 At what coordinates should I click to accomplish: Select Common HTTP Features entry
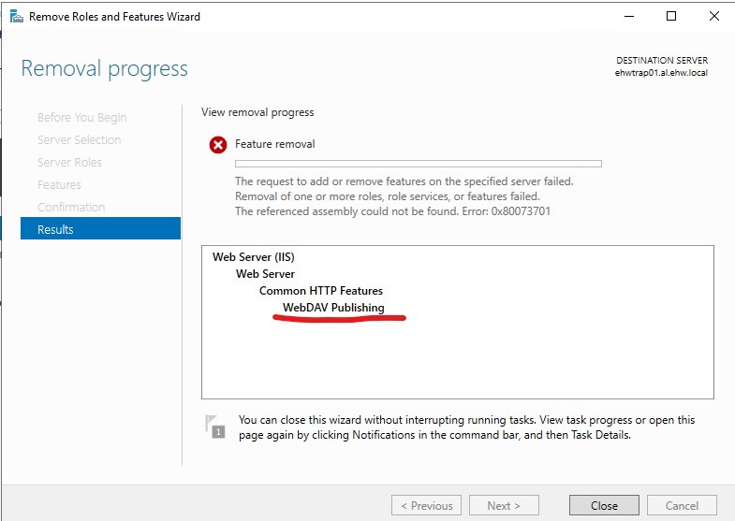tap(321, 291)
